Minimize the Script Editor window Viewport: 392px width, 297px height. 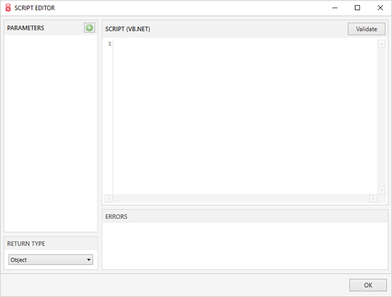(x=334, y=8)
